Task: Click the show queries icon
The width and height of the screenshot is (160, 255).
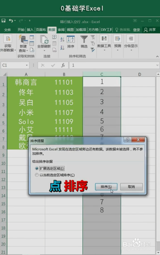Action: tap(32, 37)
